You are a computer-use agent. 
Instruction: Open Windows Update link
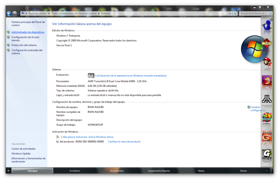(x=21, y=154)
